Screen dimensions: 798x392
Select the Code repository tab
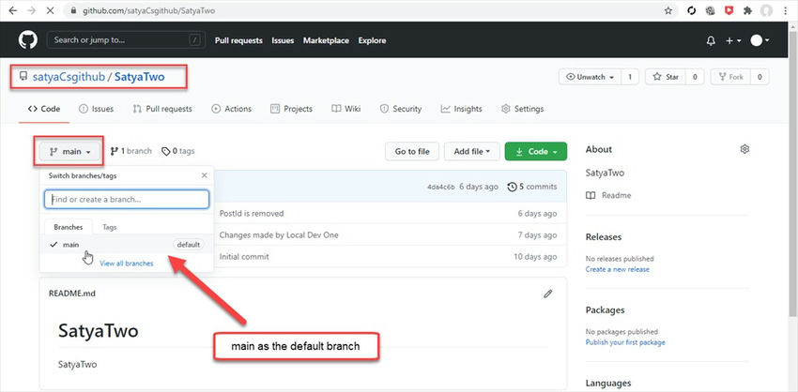click(x=44, y=109)
